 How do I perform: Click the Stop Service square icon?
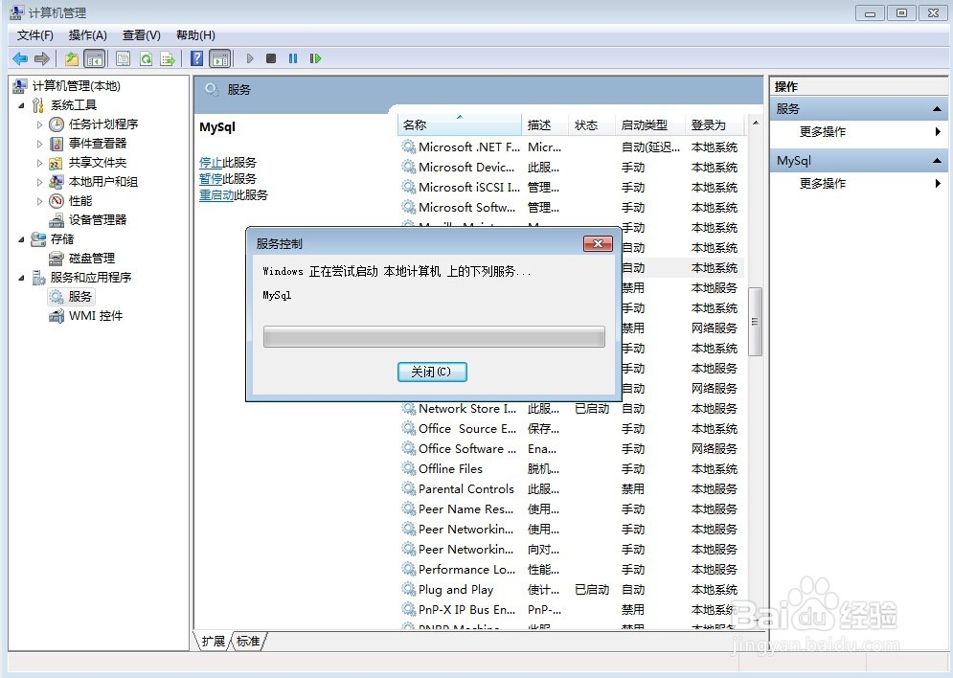pyautogui.click(x=271, y=59)
